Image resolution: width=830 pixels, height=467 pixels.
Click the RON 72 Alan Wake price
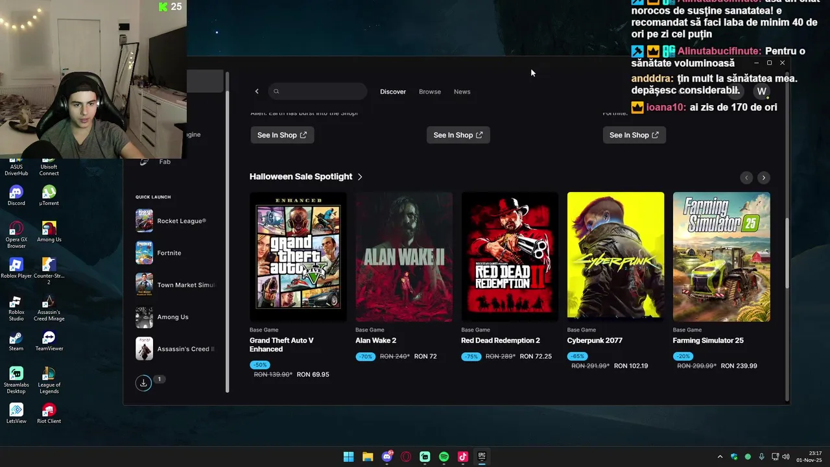(424, 357)
